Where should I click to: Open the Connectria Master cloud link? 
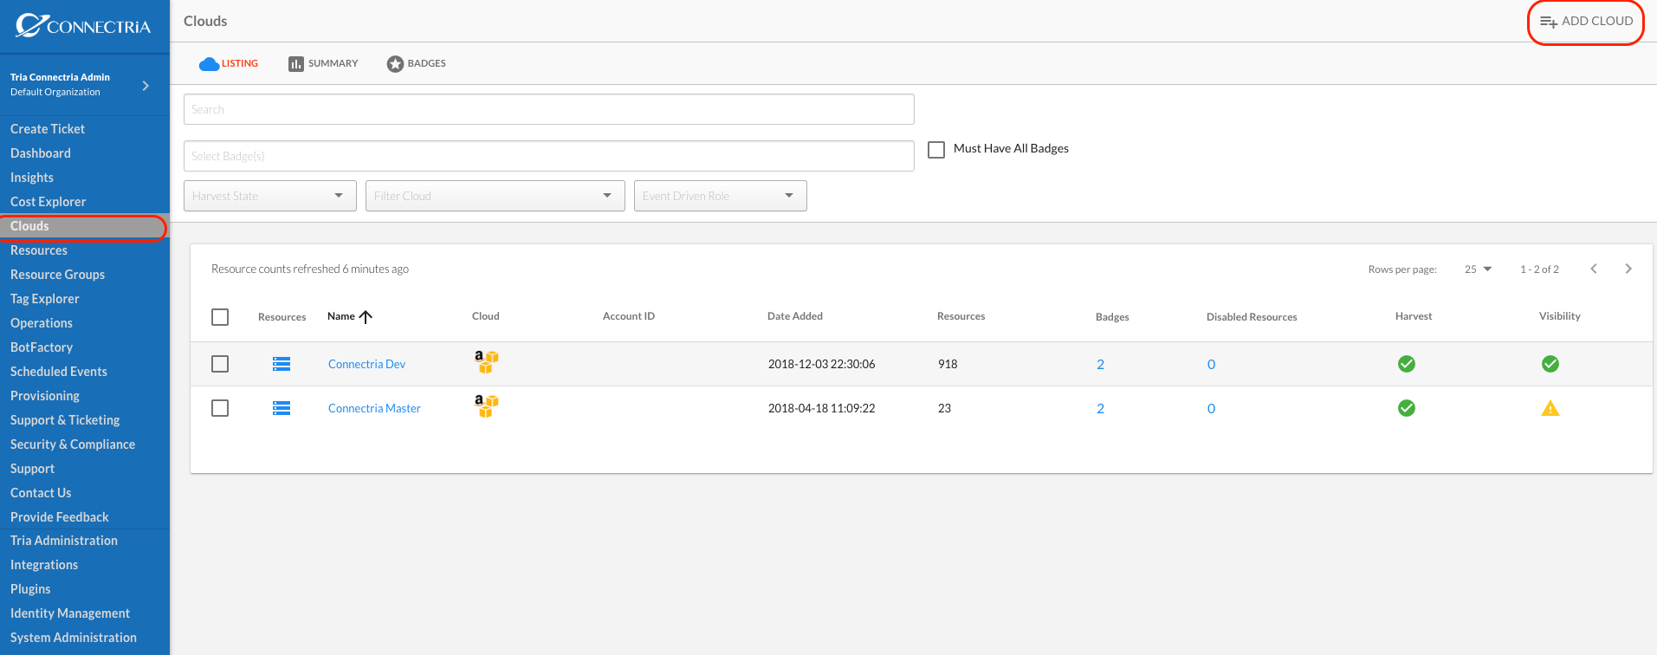pyautogui.click(x=374, y=408)
